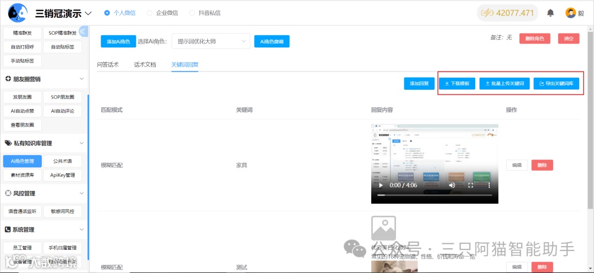The image size is (594, 273).
Task: Open the notification bell
Action: (551, 13)
